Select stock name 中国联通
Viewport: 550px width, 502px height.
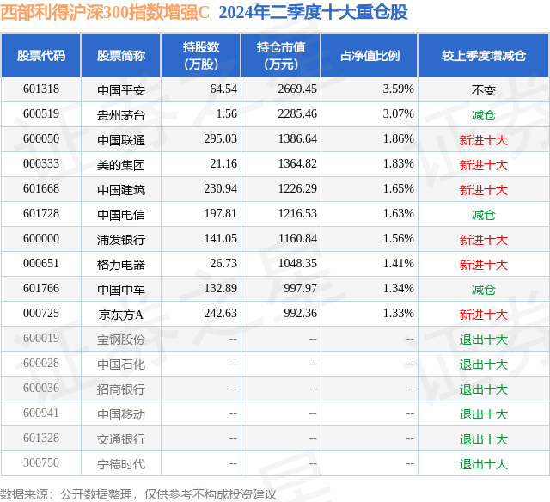pos(121,140)
